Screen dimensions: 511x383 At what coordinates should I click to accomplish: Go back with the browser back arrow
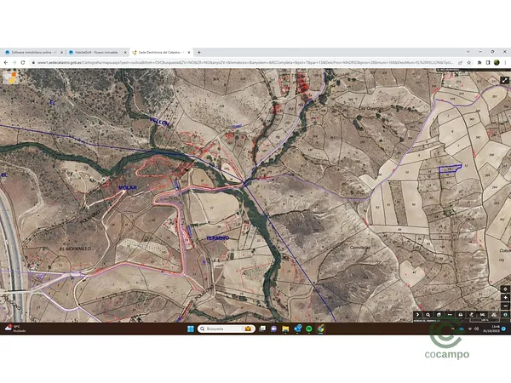pyautogui.click(x=6, y=62)
